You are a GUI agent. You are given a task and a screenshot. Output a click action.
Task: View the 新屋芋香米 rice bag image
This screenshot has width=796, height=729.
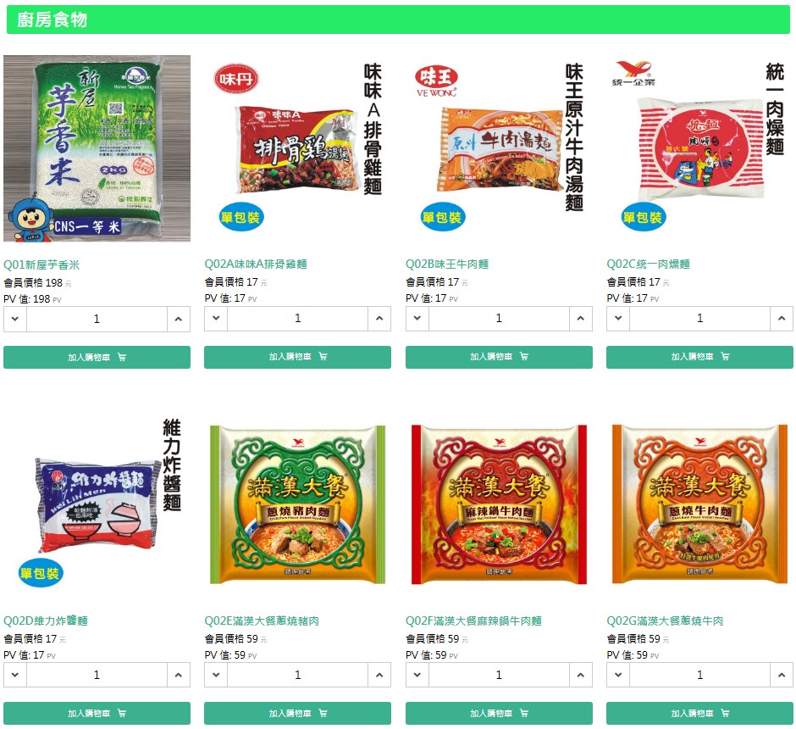tap(97, 148)
